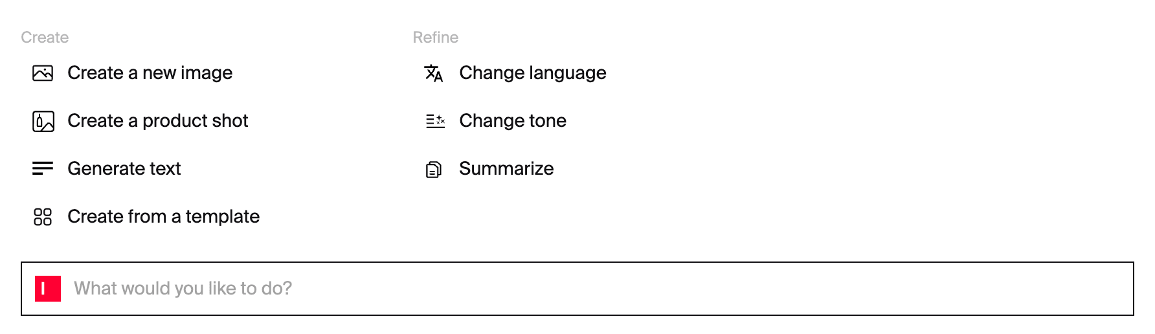The width and height of the screenshot is (1155, 334).
Task: Click the product shot bottle icon
Action: pos(43,121)
